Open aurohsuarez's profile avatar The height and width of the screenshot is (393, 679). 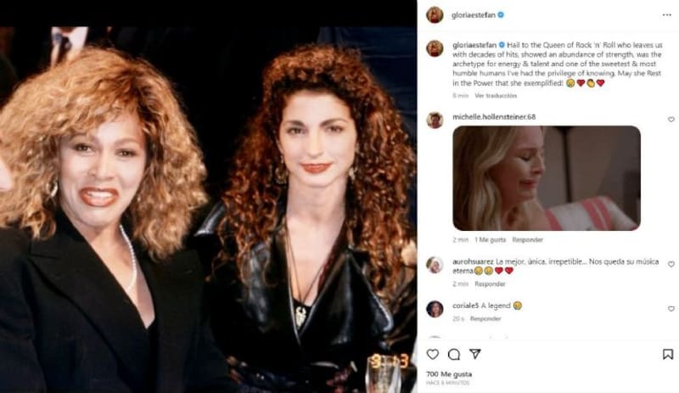point(435,265)
